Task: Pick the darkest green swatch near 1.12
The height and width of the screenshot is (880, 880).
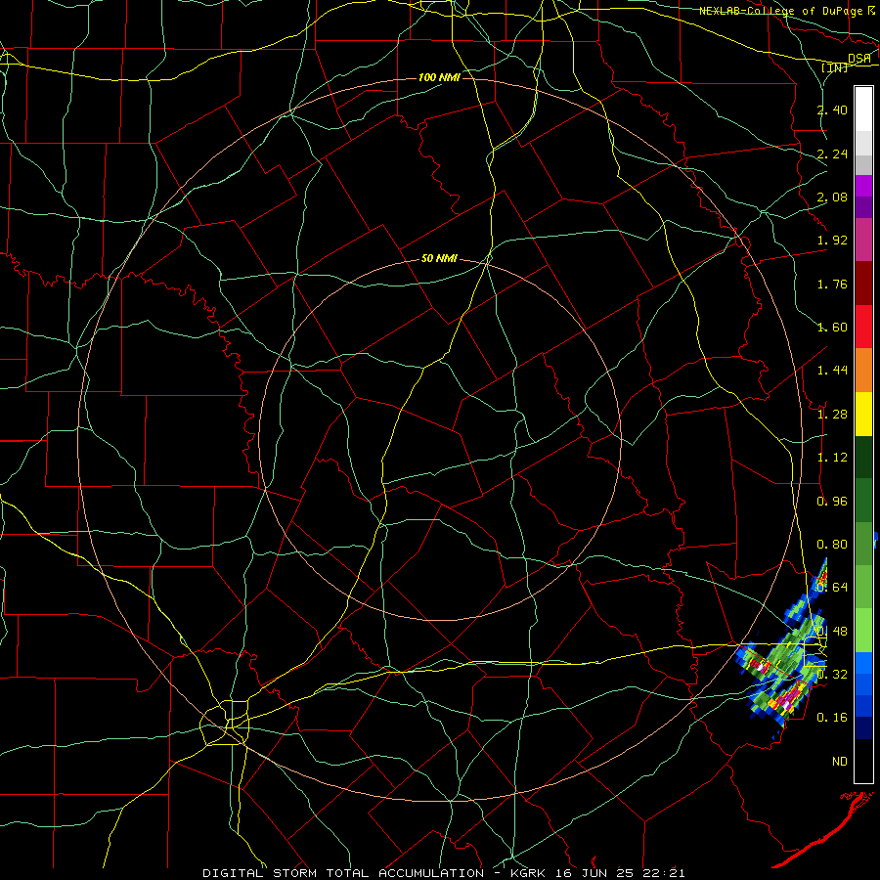Action: pyautogui.click(x=863, y=457)
